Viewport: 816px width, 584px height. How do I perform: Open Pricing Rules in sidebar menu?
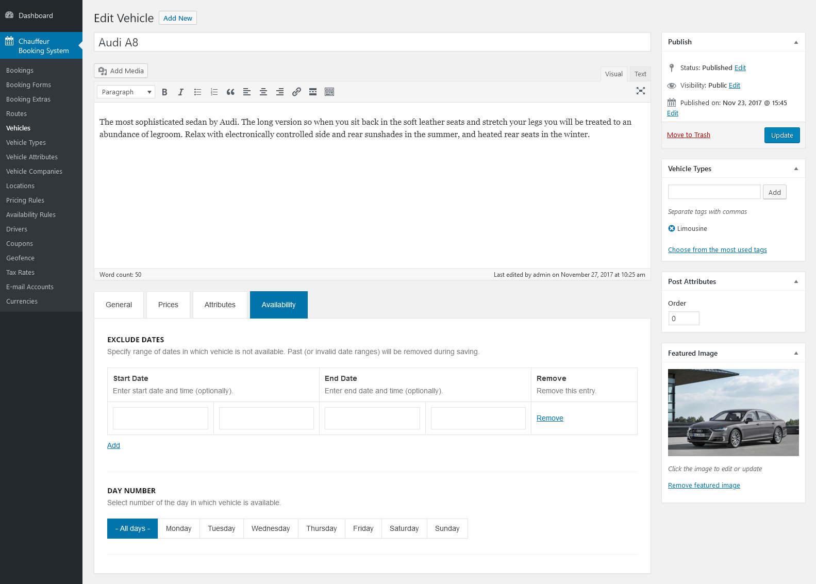tap(25, 201)
